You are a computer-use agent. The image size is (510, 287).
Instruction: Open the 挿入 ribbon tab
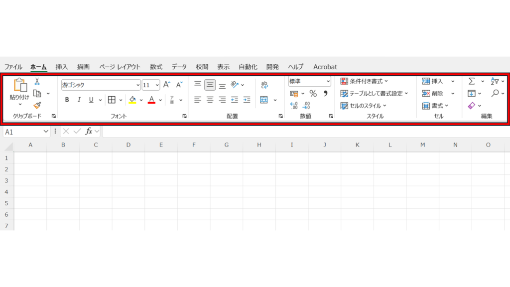click(62, 67)
